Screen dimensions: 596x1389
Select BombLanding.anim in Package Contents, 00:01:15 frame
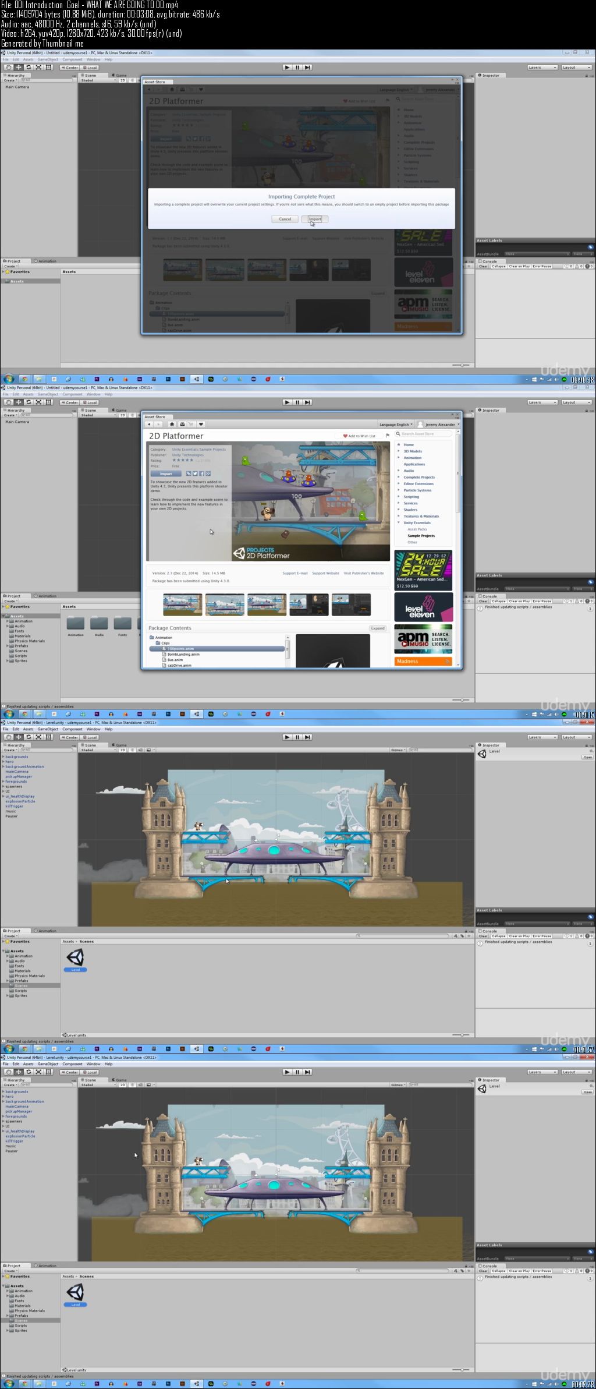coord(183,654)
